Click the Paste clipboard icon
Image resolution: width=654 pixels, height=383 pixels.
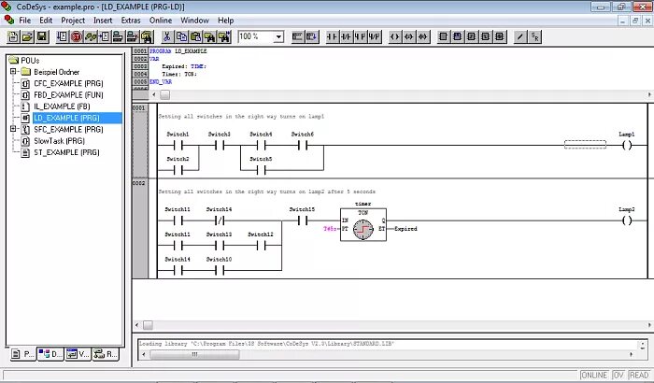click(195, 36)
